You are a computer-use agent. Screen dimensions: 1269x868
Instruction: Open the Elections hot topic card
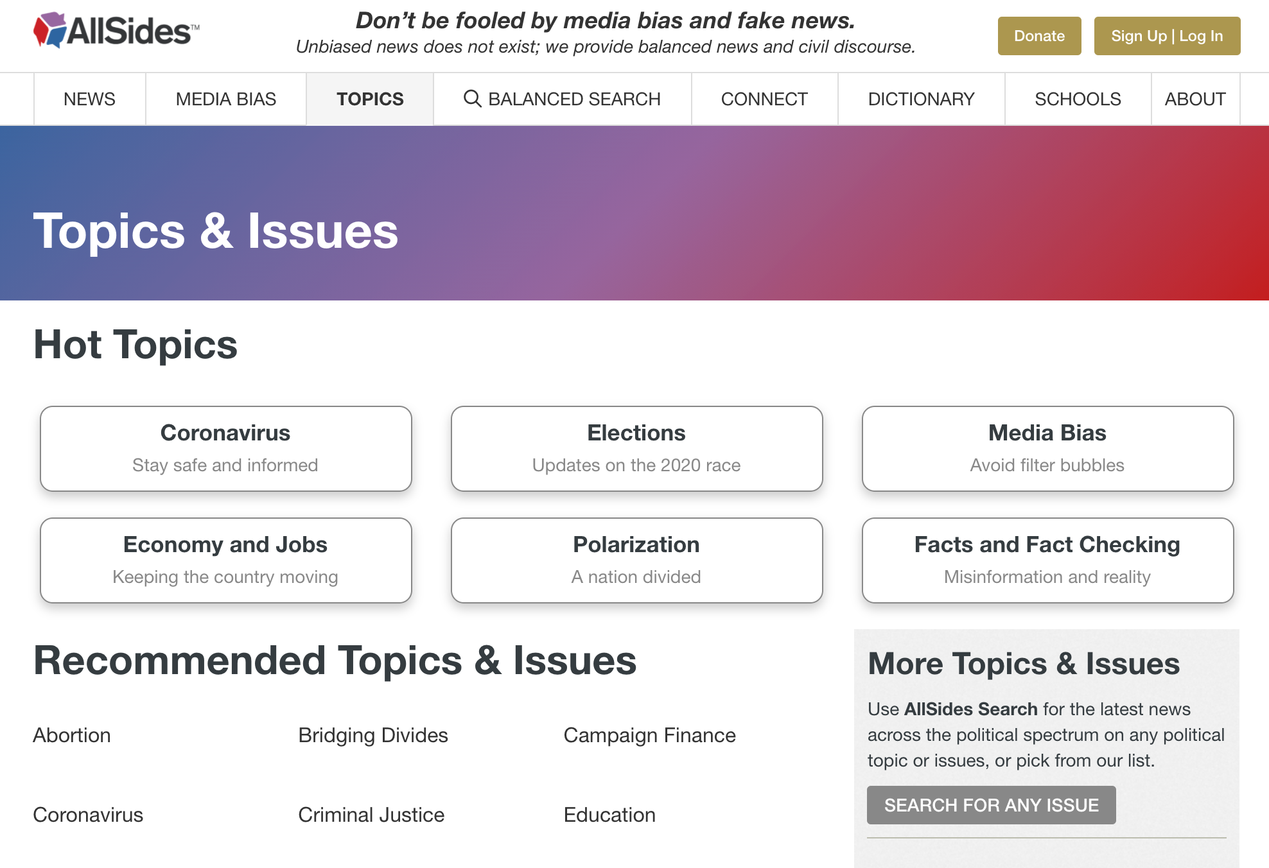click(636, 448)
